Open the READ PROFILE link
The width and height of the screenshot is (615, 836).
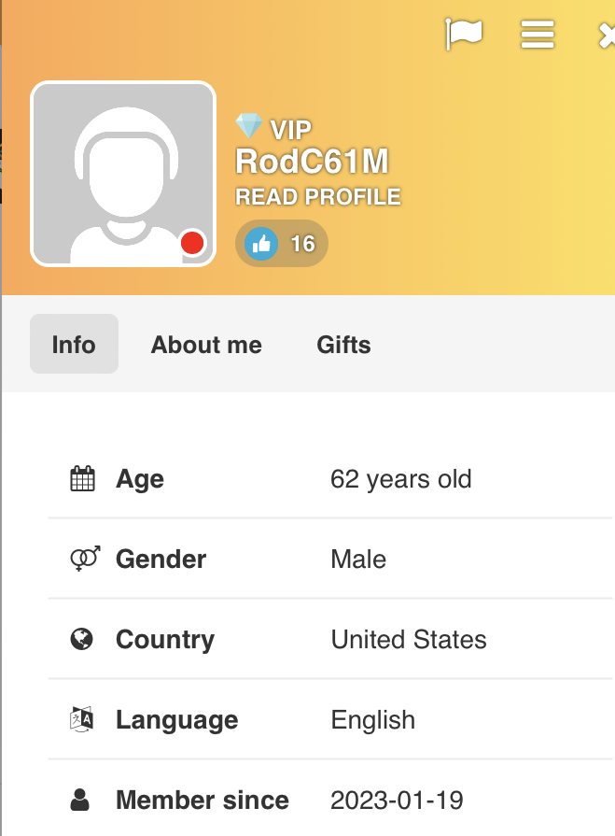(x=318, y=197)
